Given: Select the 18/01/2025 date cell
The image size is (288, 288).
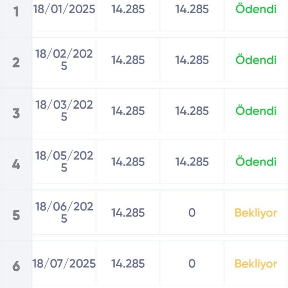Looking at the screenshot, I should [x=64, y=9].
